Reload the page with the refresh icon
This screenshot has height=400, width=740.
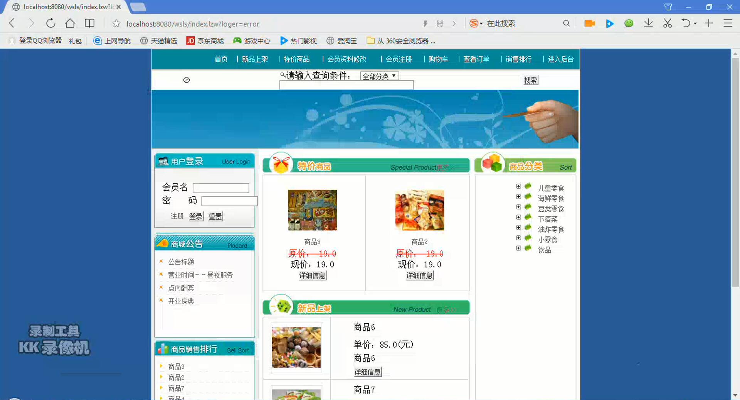(50, 23)
